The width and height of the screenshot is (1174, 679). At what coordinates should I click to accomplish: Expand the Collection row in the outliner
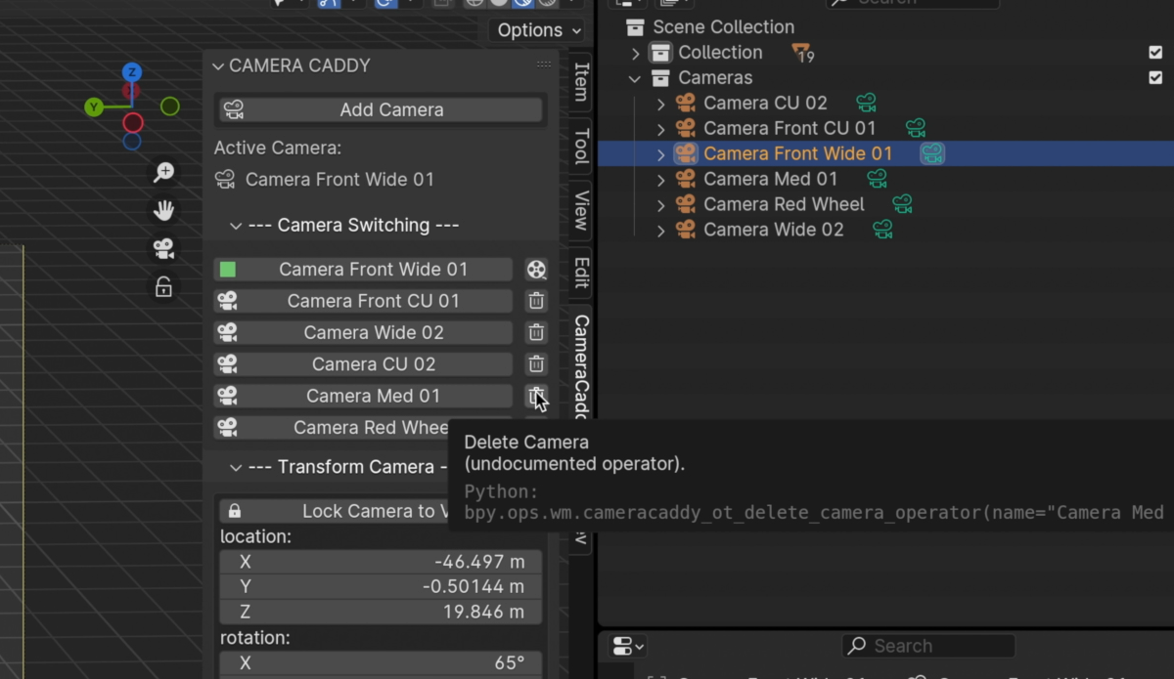635,53
